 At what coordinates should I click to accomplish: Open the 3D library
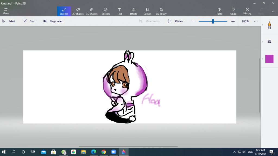161,11
